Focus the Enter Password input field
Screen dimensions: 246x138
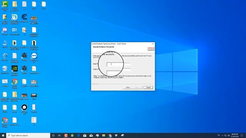(119, 64)
